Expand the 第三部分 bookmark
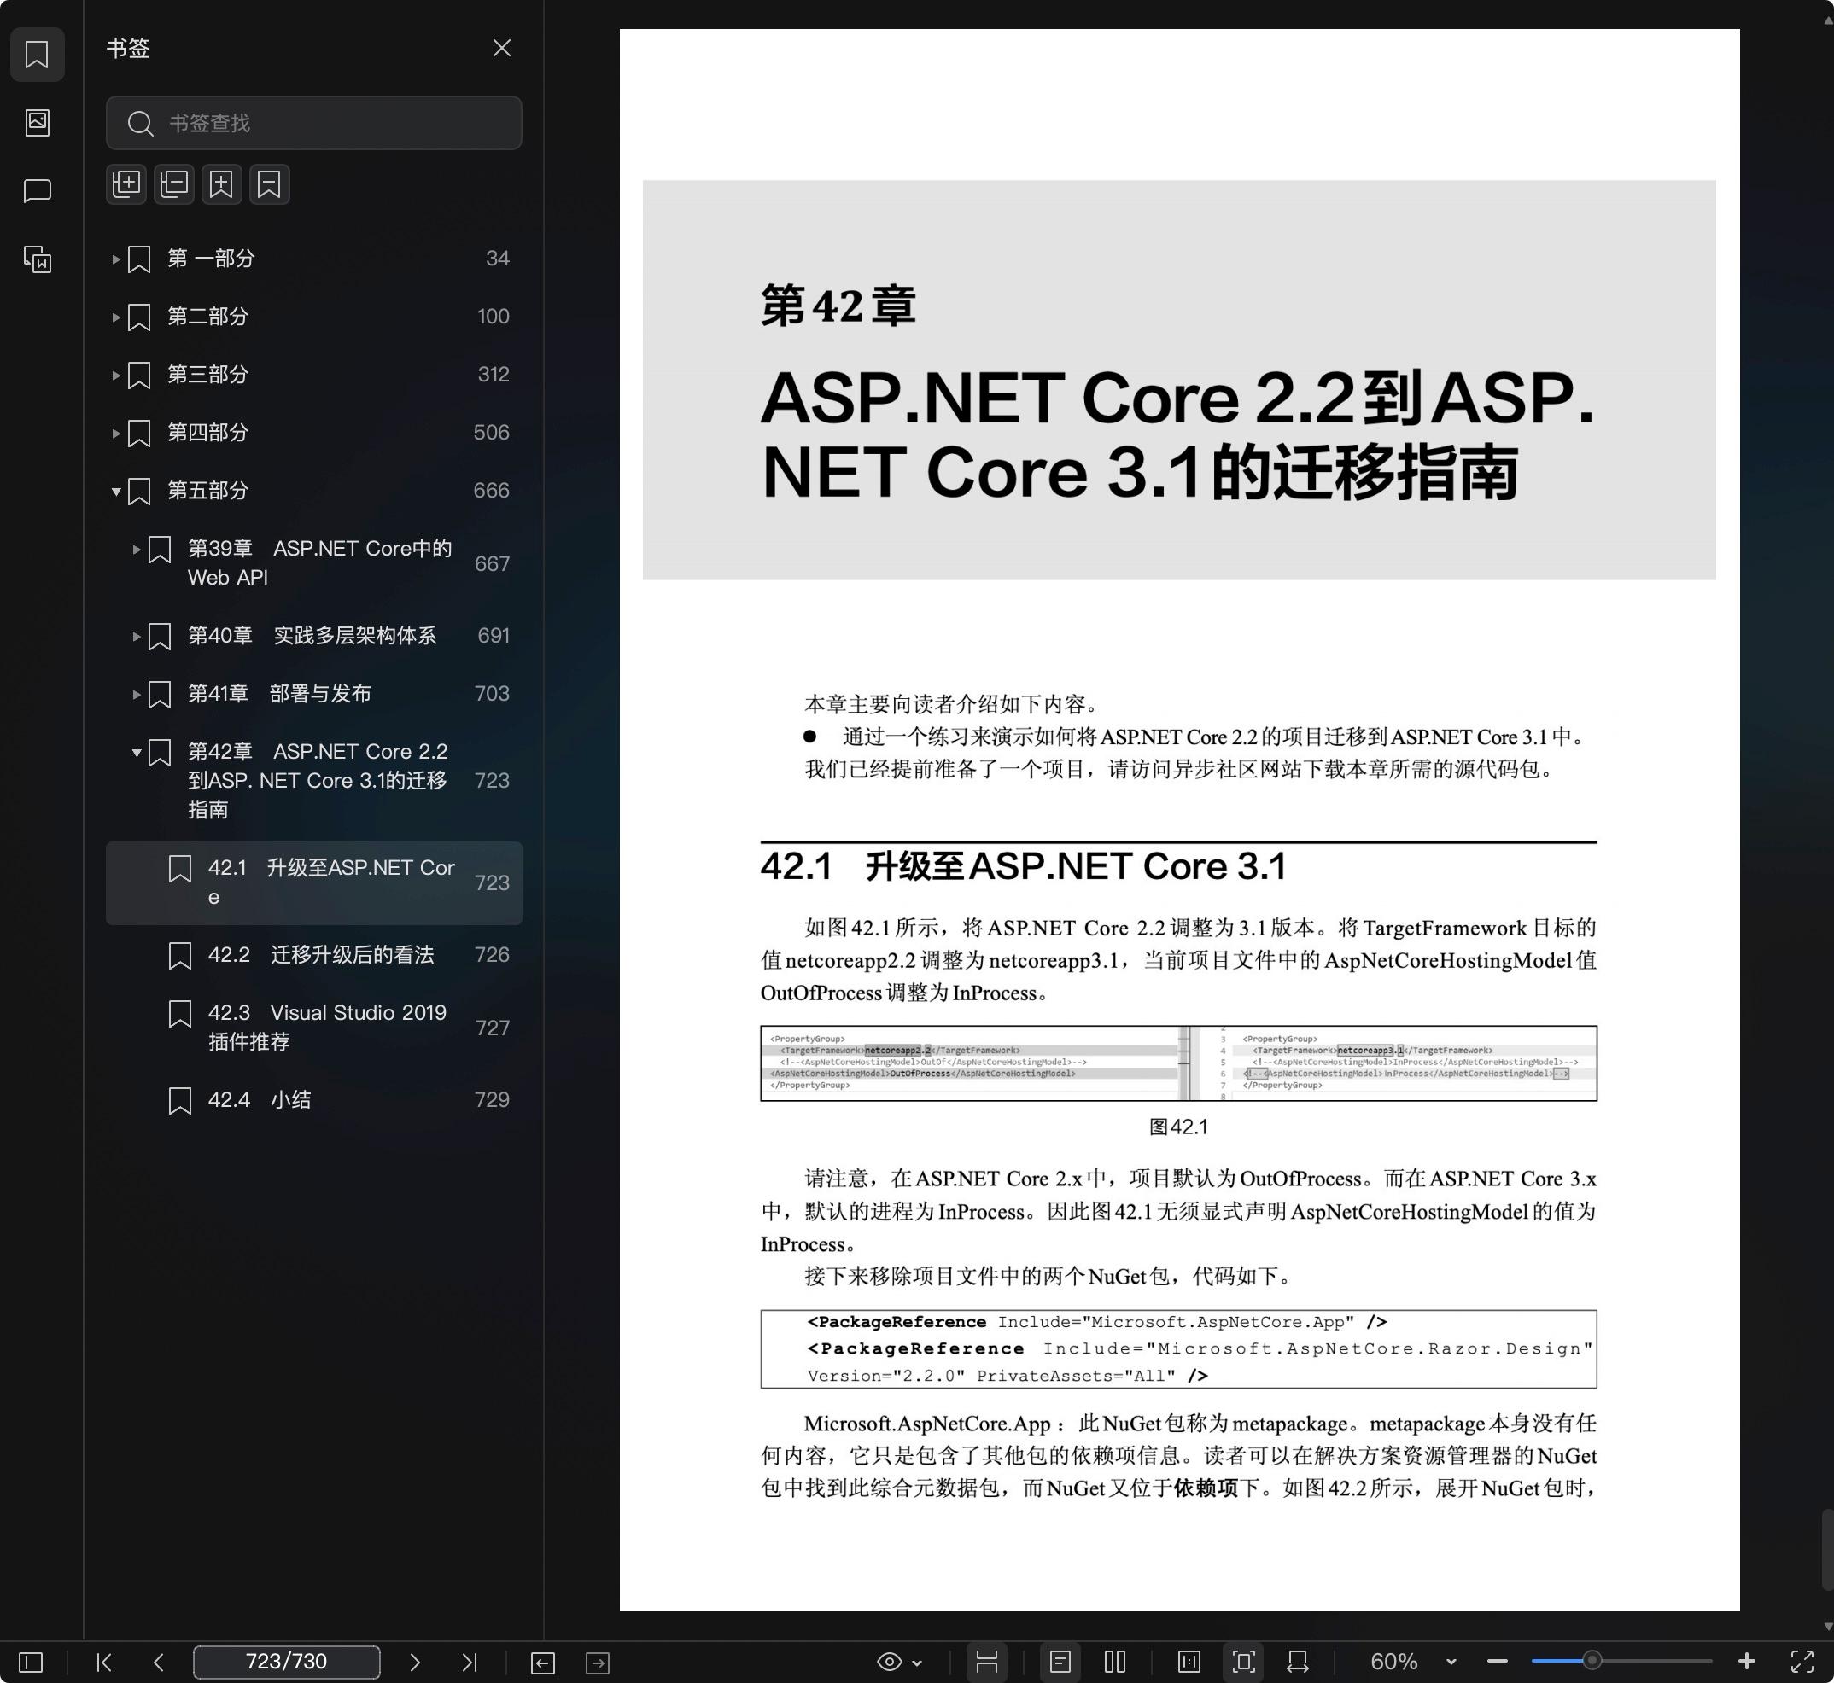 tap(116, 375)
